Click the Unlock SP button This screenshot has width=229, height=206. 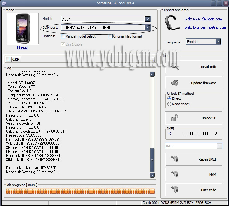click(194, 118)
